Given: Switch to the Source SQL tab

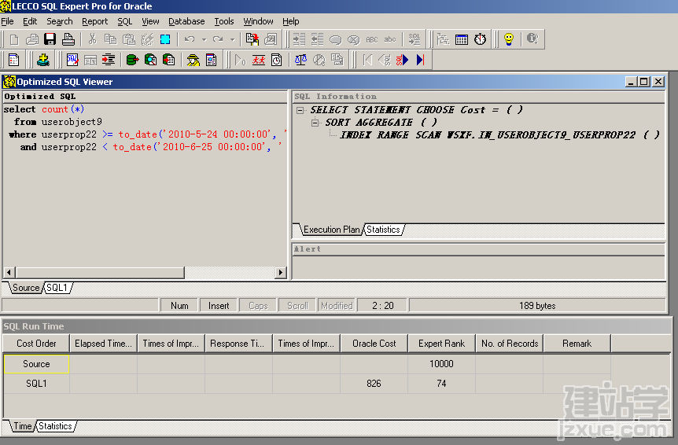Looking at the screenshot, I should click(26, 288).
